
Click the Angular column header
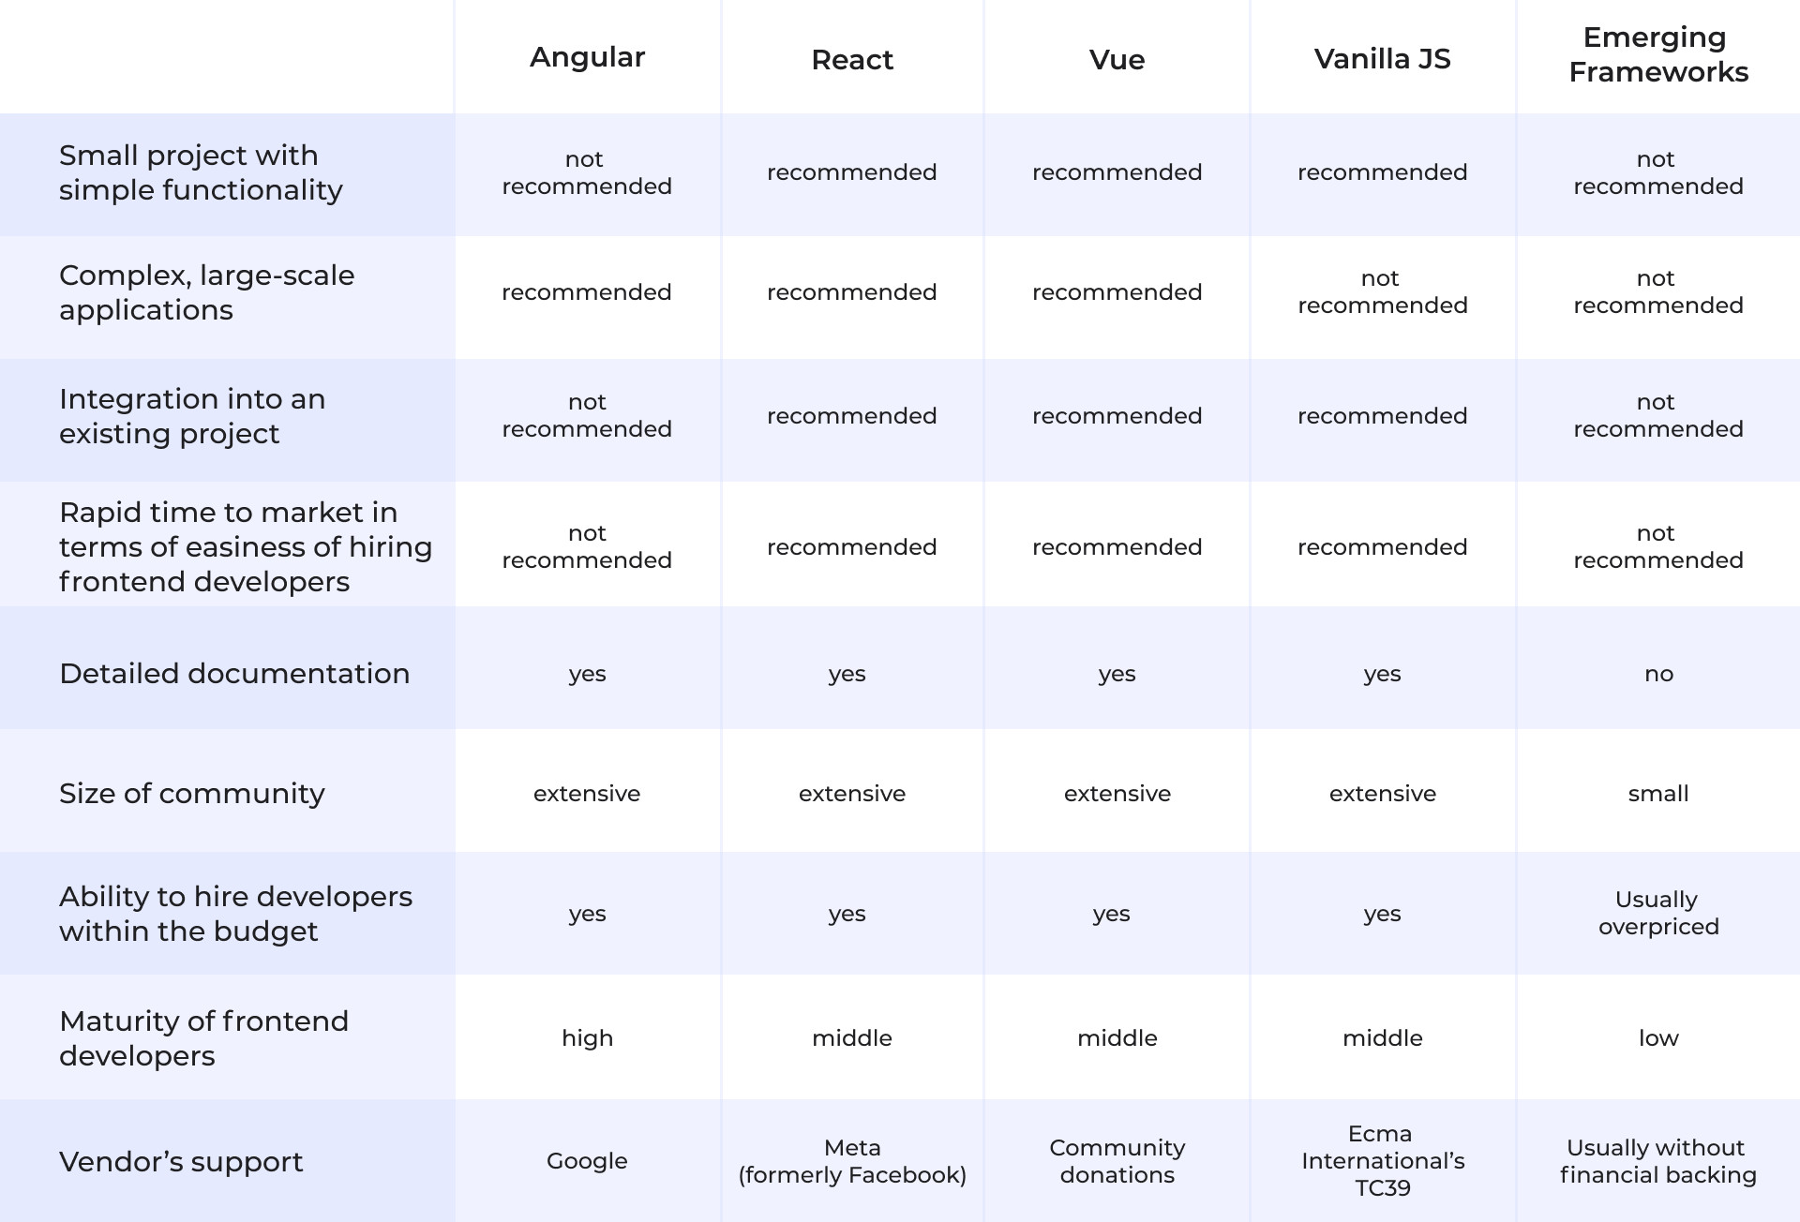(588, 53)
